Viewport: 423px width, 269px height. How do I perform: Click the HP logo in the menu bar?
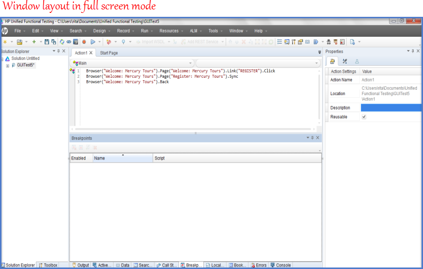4,31
